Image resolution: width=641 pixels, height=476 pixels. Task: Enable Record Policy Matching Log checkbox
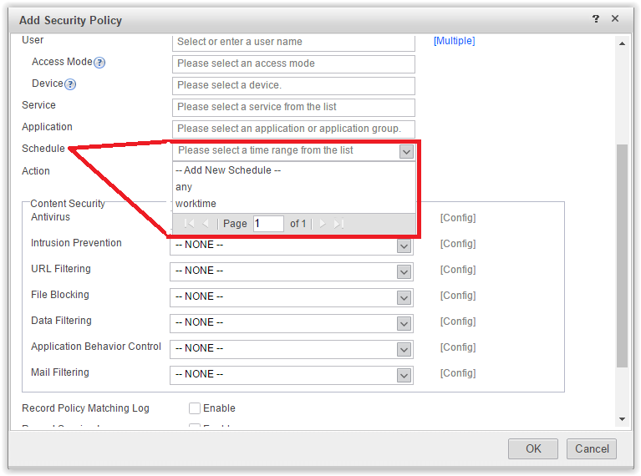coord(195,408)
